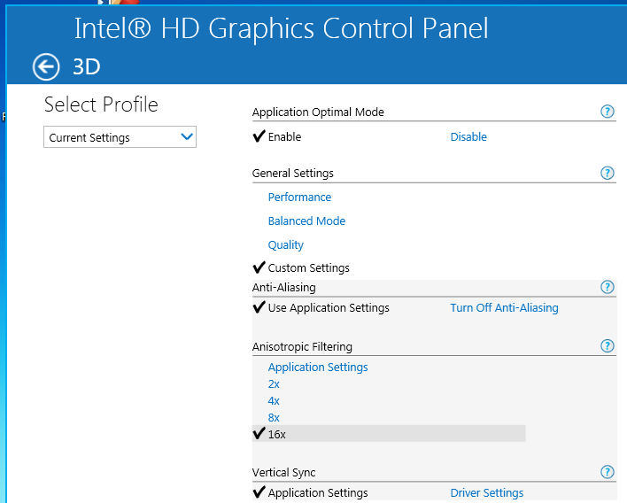Image resolution: width=627 pixels, height=503 pixels.
Task: Click the Vertical Sync heading text
Action: pyautogui.click(x=283, y=473)
